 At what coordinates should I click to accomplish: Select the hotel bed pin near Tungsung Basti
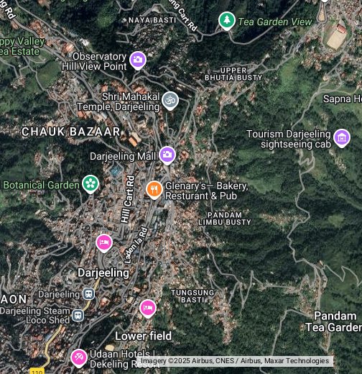tap(148, 309)
